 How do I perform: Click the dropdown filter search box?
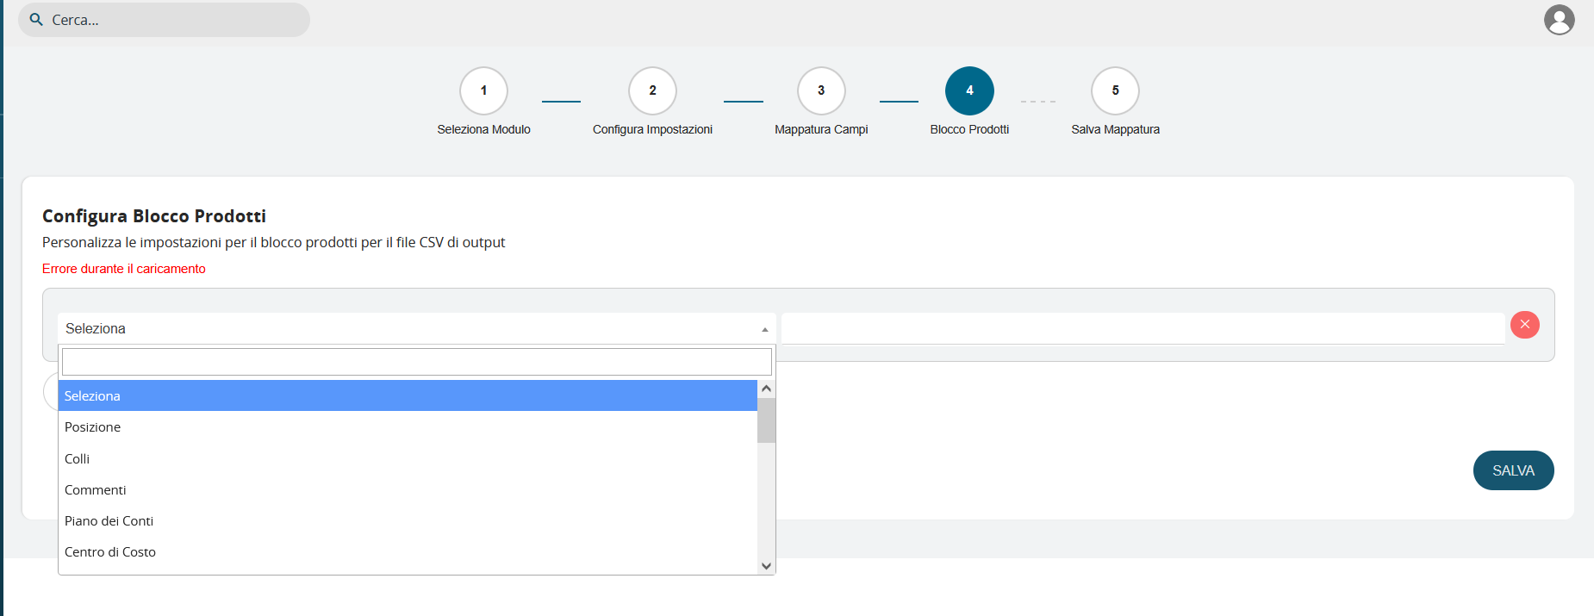point(416,362)
